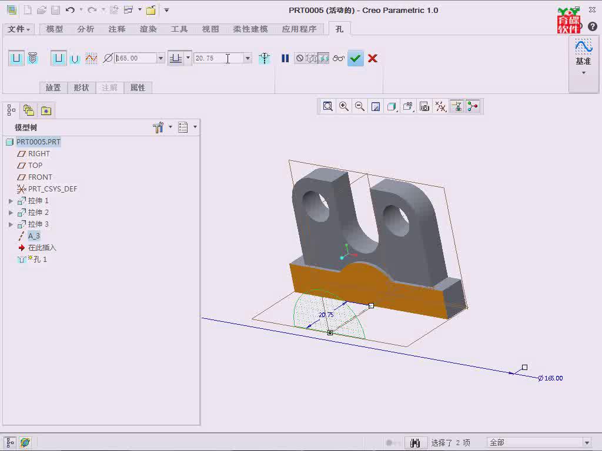
Task: Open the Display Style cube icon
Action: 392,106
